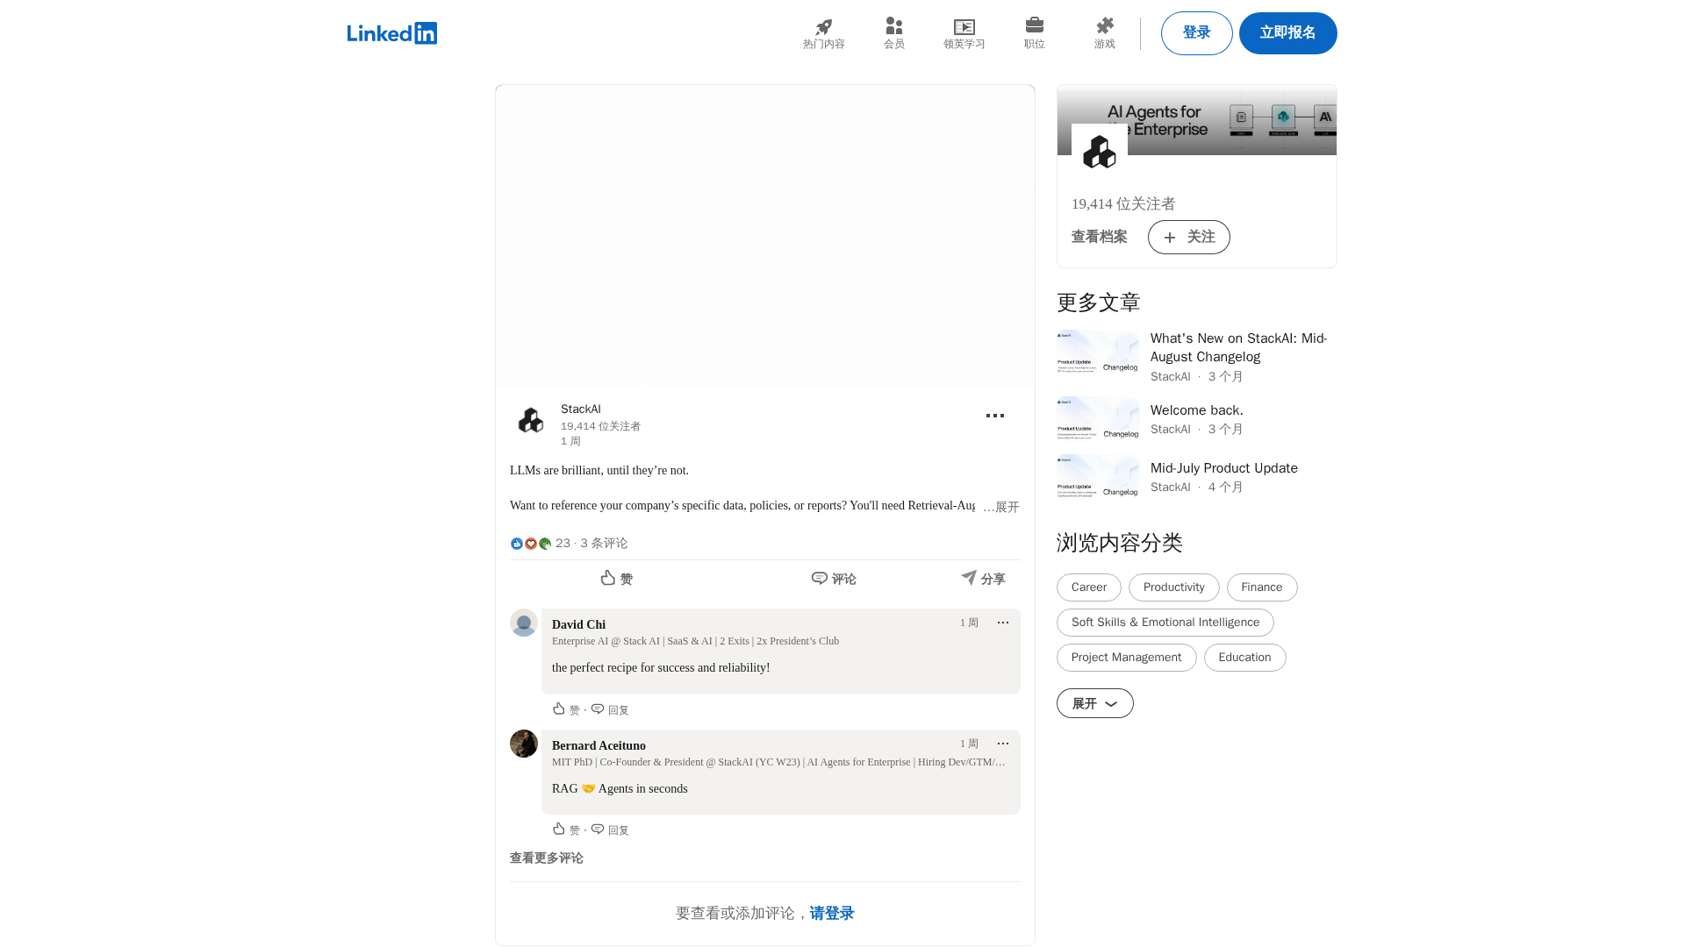The image size is (1685, 947).
Task: Like David Chi's comment
Action: pos(566,709)
